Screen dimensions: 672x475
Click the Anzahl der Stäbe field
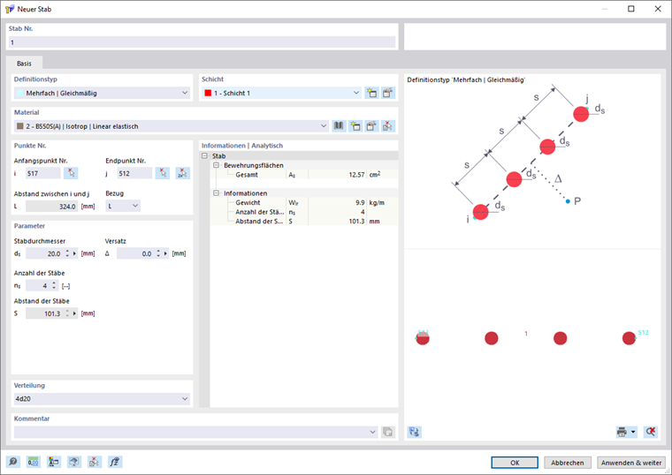(x=38, y=285)
